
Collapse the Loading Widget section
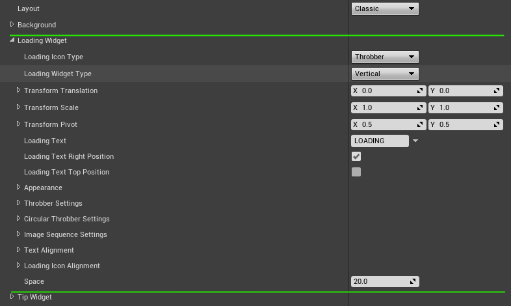click(12, 40)
